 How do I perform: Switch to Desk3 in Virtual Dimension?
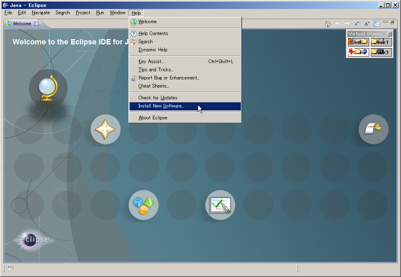[x=381, y=52]
